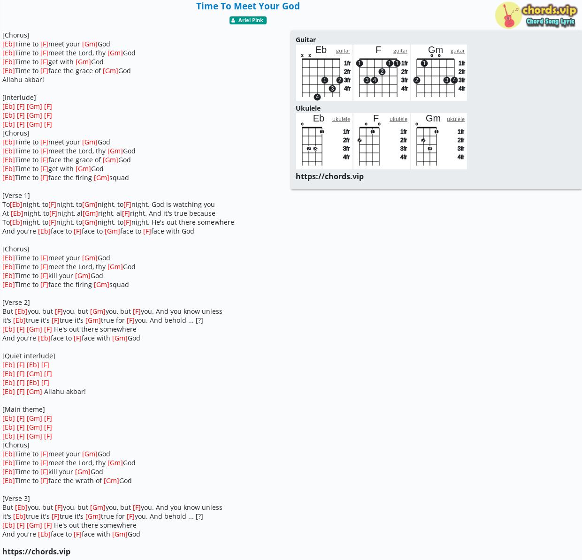This screenshot has width=582, height=560.
Task: Click the guitar link next to Gm
Action: point(458,51)
